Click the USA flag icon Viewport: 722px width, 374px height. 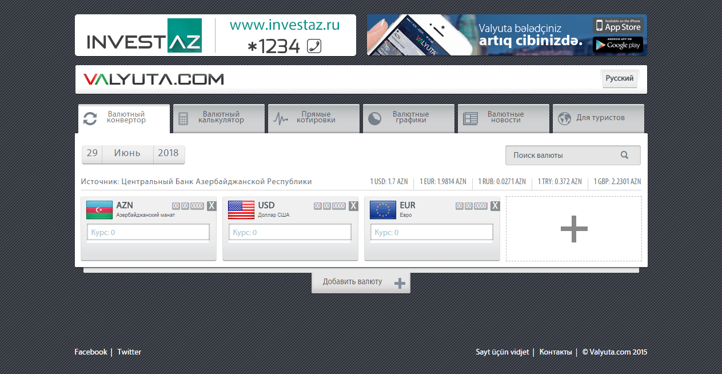point(241,210)
